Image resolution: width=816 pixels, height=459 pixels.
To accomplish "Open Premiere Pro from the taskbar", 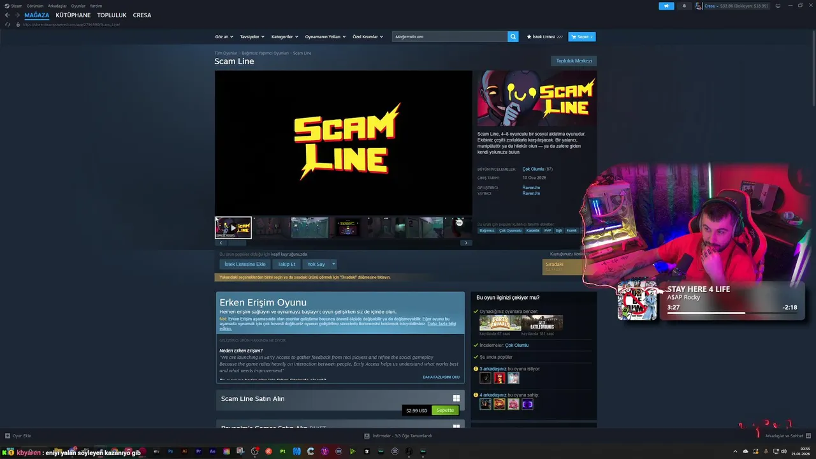I will click(199, 451).
